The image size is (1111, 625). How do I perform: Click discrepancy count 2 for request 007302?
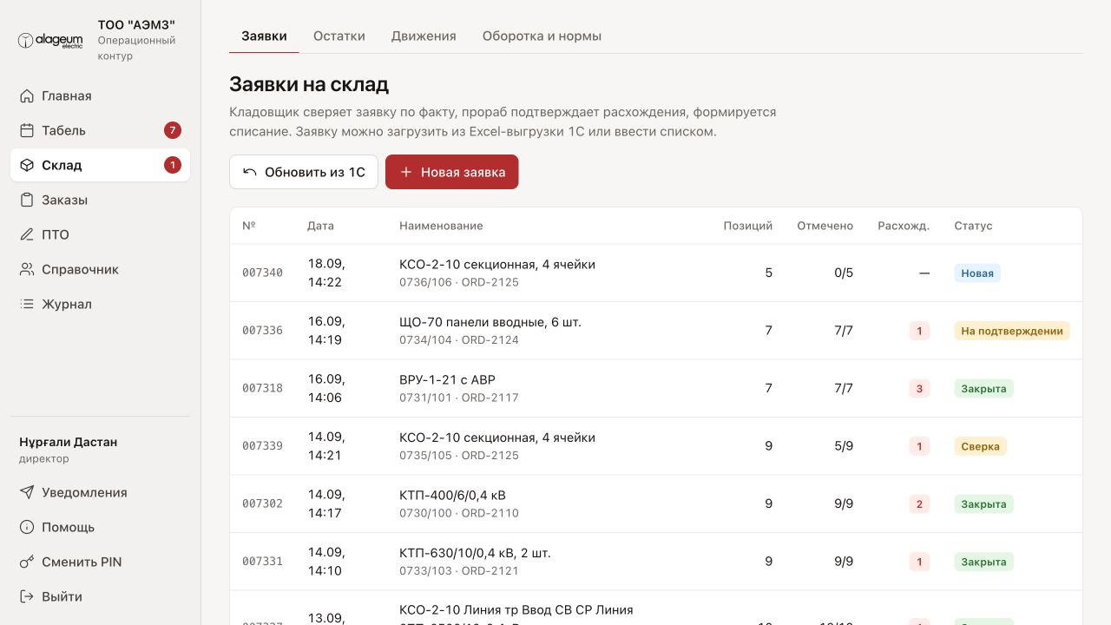pos(919,503)
